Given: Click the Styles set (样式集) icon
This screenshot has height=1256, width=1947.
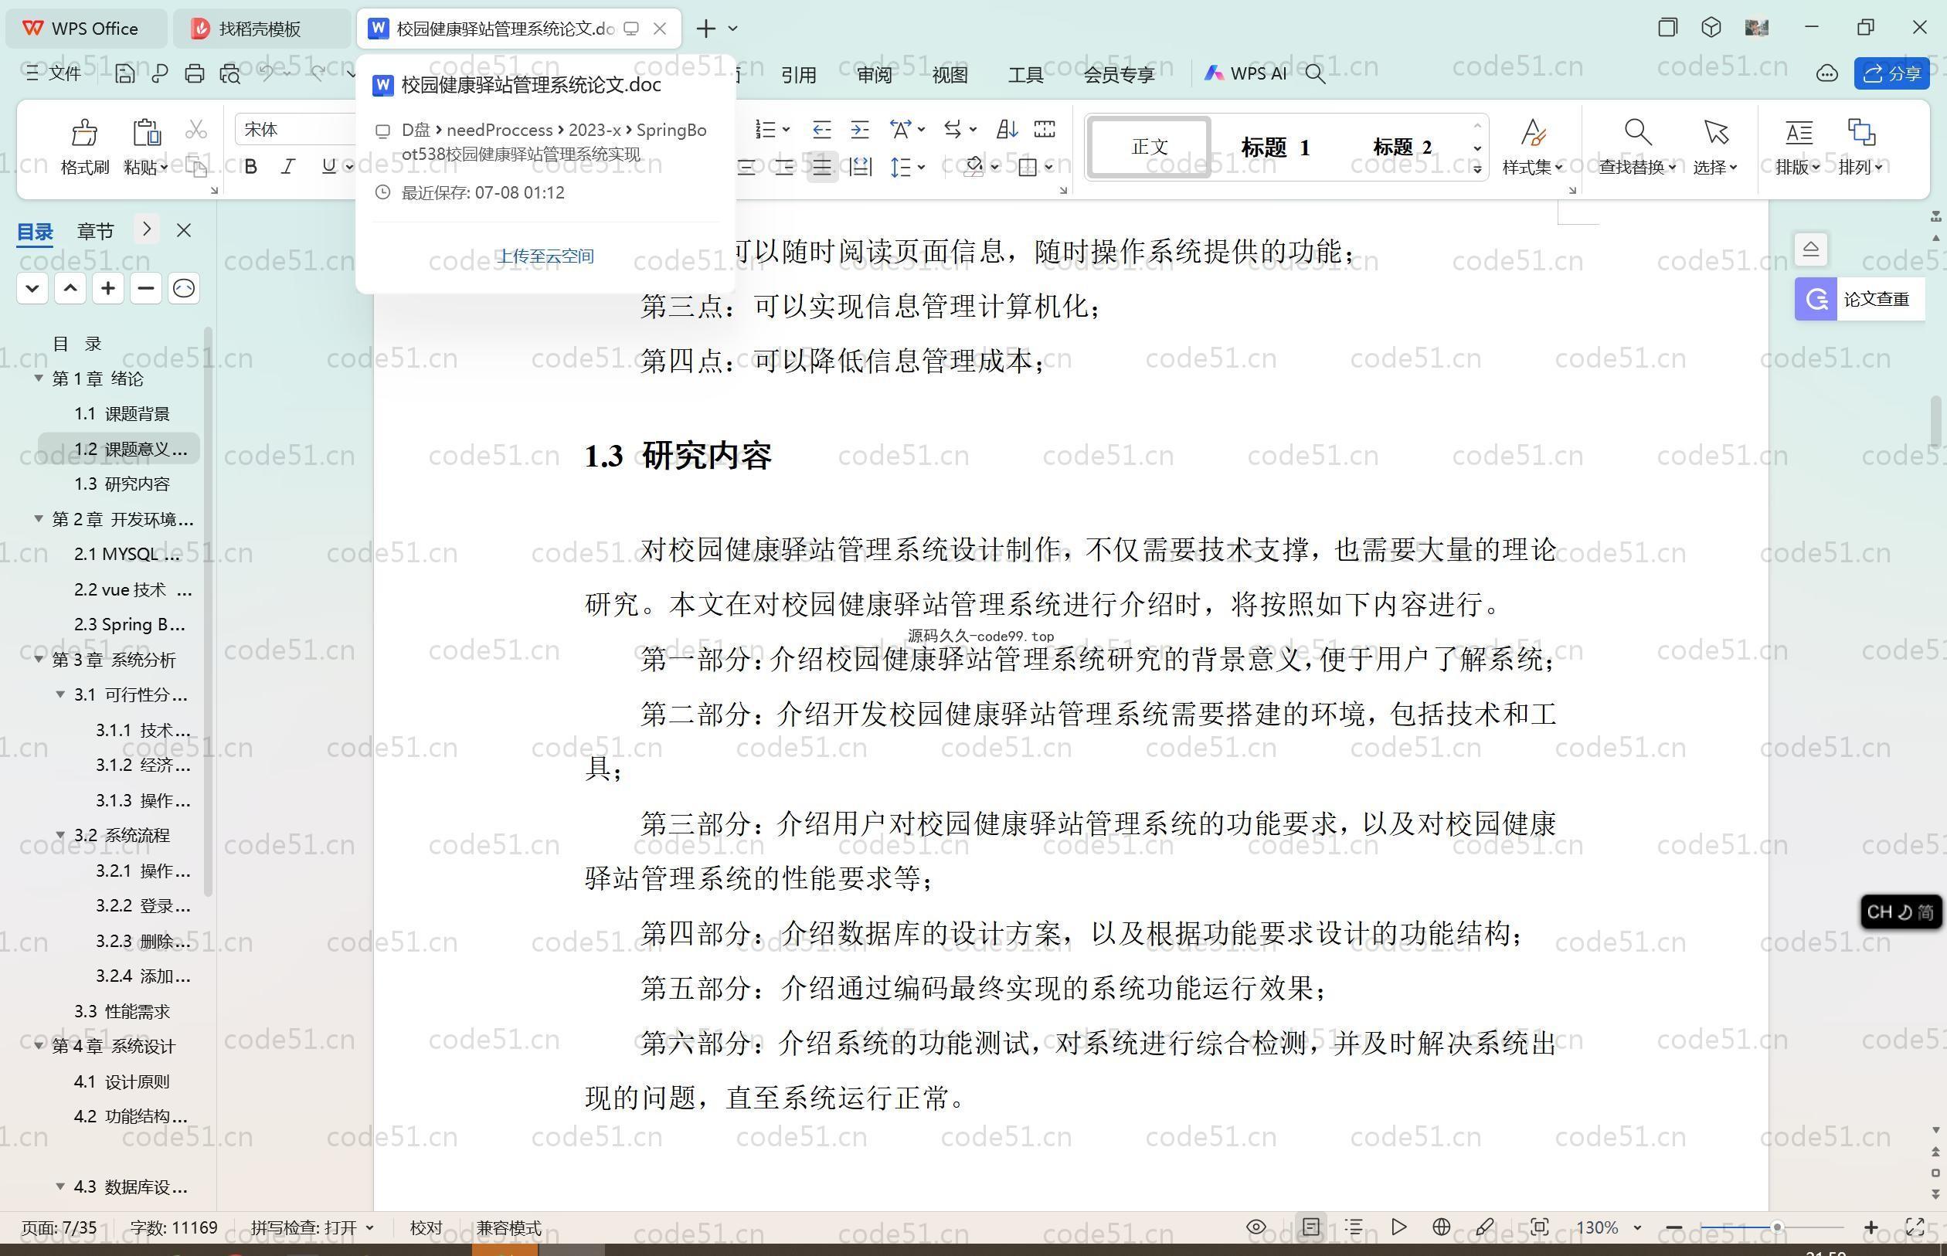Looking at the screenshot, I should click(1533, 132).
